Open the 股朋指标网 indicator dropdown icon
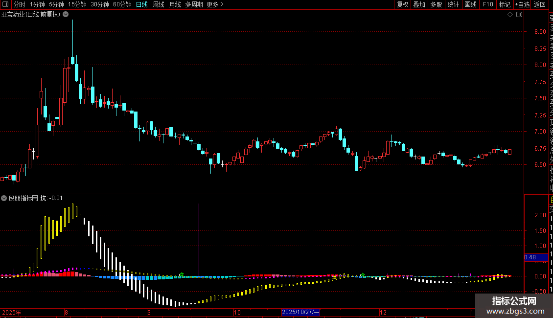Image resolution: width=553 pixels, height=318 pixels. pyautogui.click(x=4, y=198)
